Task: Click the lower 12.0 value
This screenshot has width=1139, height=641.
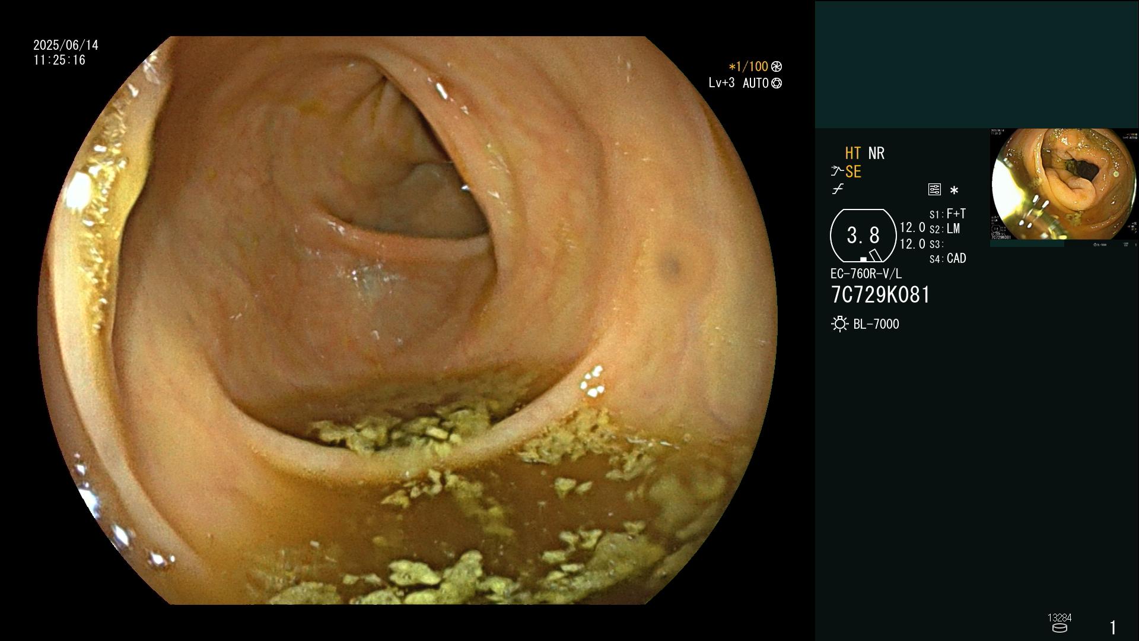Action: (x=912, y=244)
